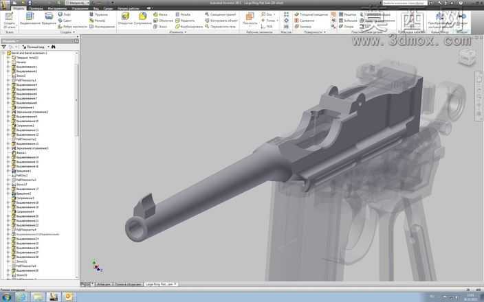The image size is (484, 302).
Task: Open the material selector dropdown in title bar
Action: (87, 3)
